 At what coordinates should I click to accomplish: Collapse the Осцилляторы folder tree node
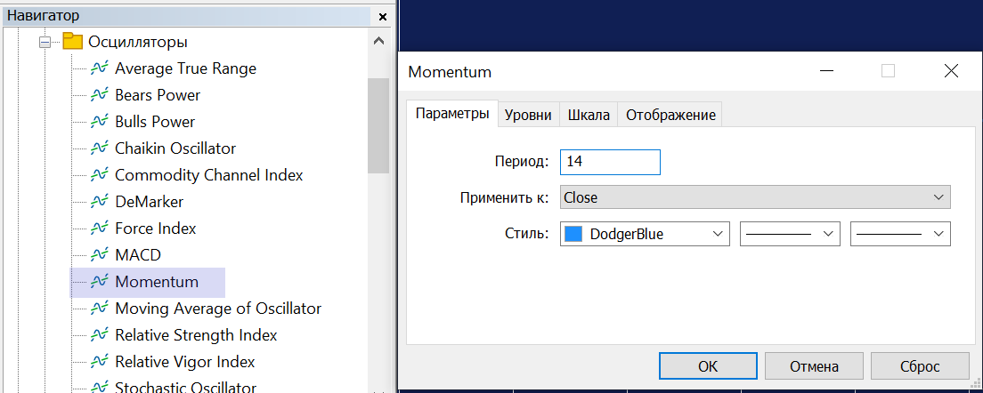45,42
